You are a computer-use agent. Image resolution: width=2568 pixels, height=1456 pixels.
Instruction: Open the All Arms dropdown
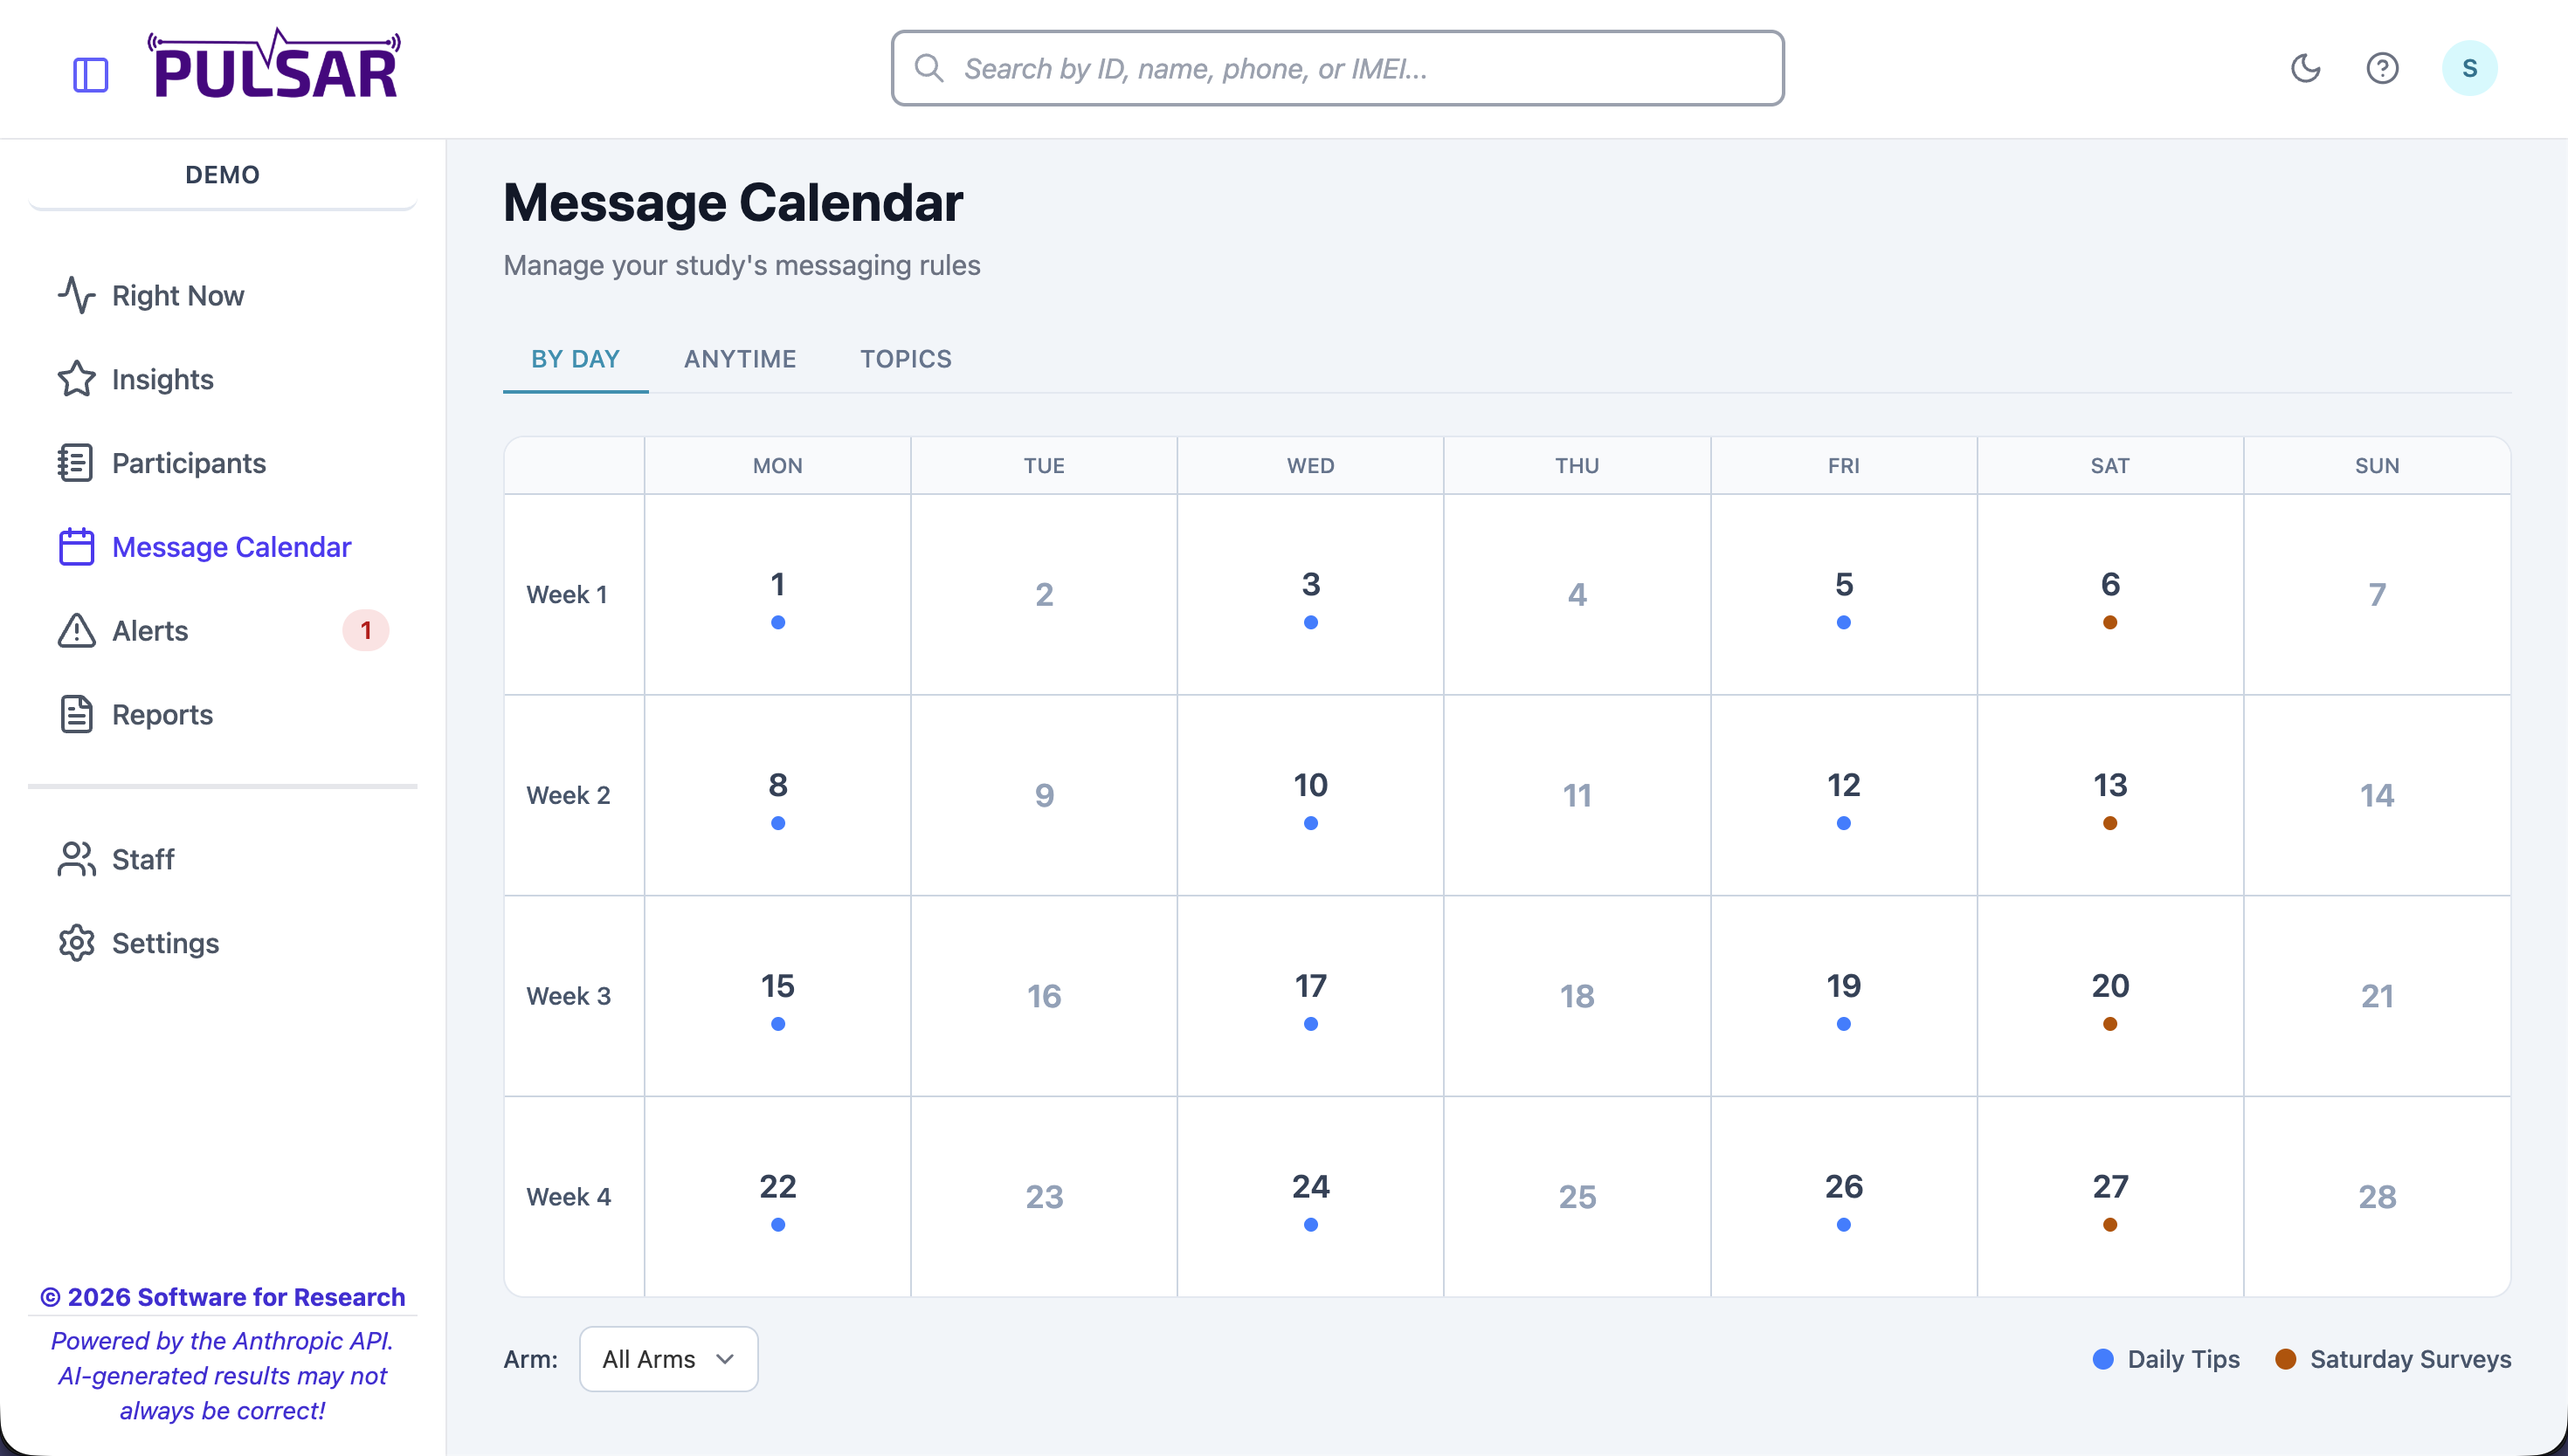[667, 1359]
